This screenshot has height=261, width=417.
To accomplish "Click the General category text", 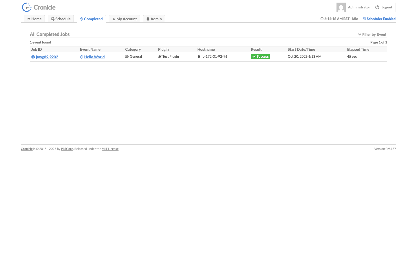I will click(136, 57).
